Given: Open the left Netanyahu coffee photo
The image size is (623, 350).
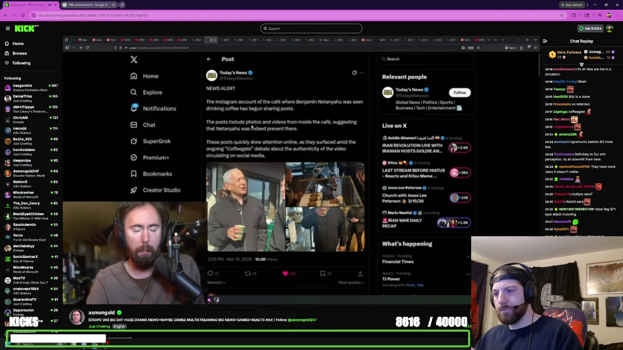Looking at the screenshot, I should click(245, 207).
